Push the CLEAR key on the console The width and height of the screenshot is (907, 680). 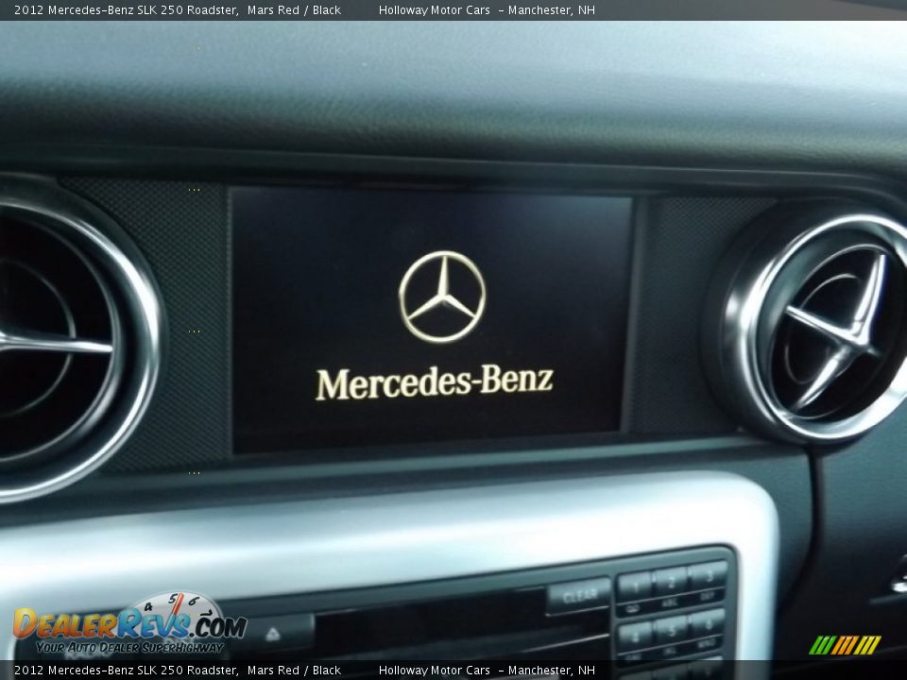[x=578, y=596]
